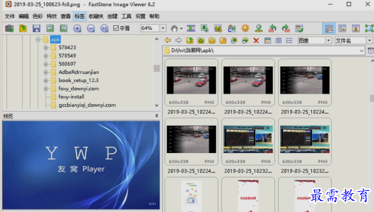374x212 pixels.
Task: Switch to list view icon
Action: click(x=289, y=41)
